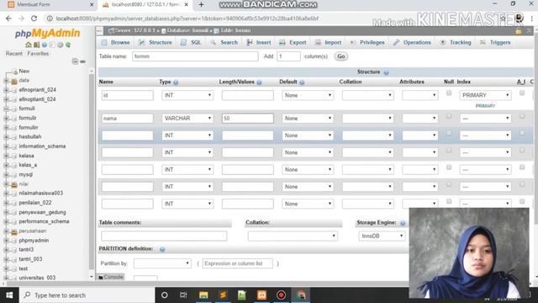Screen dimensions: 538x303
Task: Click the green reload navigation panel icon
Action: click(68, 45)
